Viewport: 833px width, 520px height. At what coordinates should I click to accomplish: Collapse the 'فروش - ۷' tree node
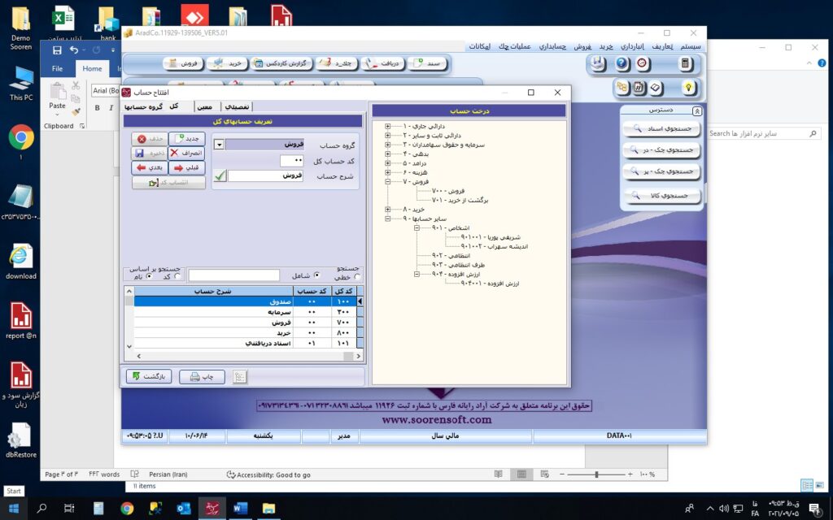387,182
